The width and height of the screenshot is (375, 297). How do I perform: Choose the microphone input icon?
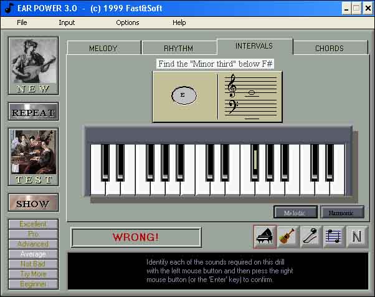point(311,236)
